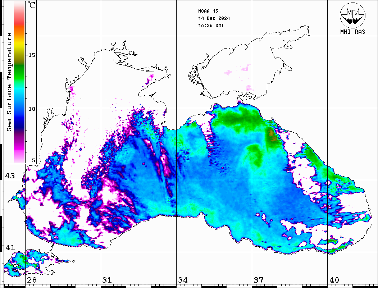Viewport: 378px width, 288px height.
Task: Click the '°C' unit label
Action: pyautogui.click(x=32, y=5)
